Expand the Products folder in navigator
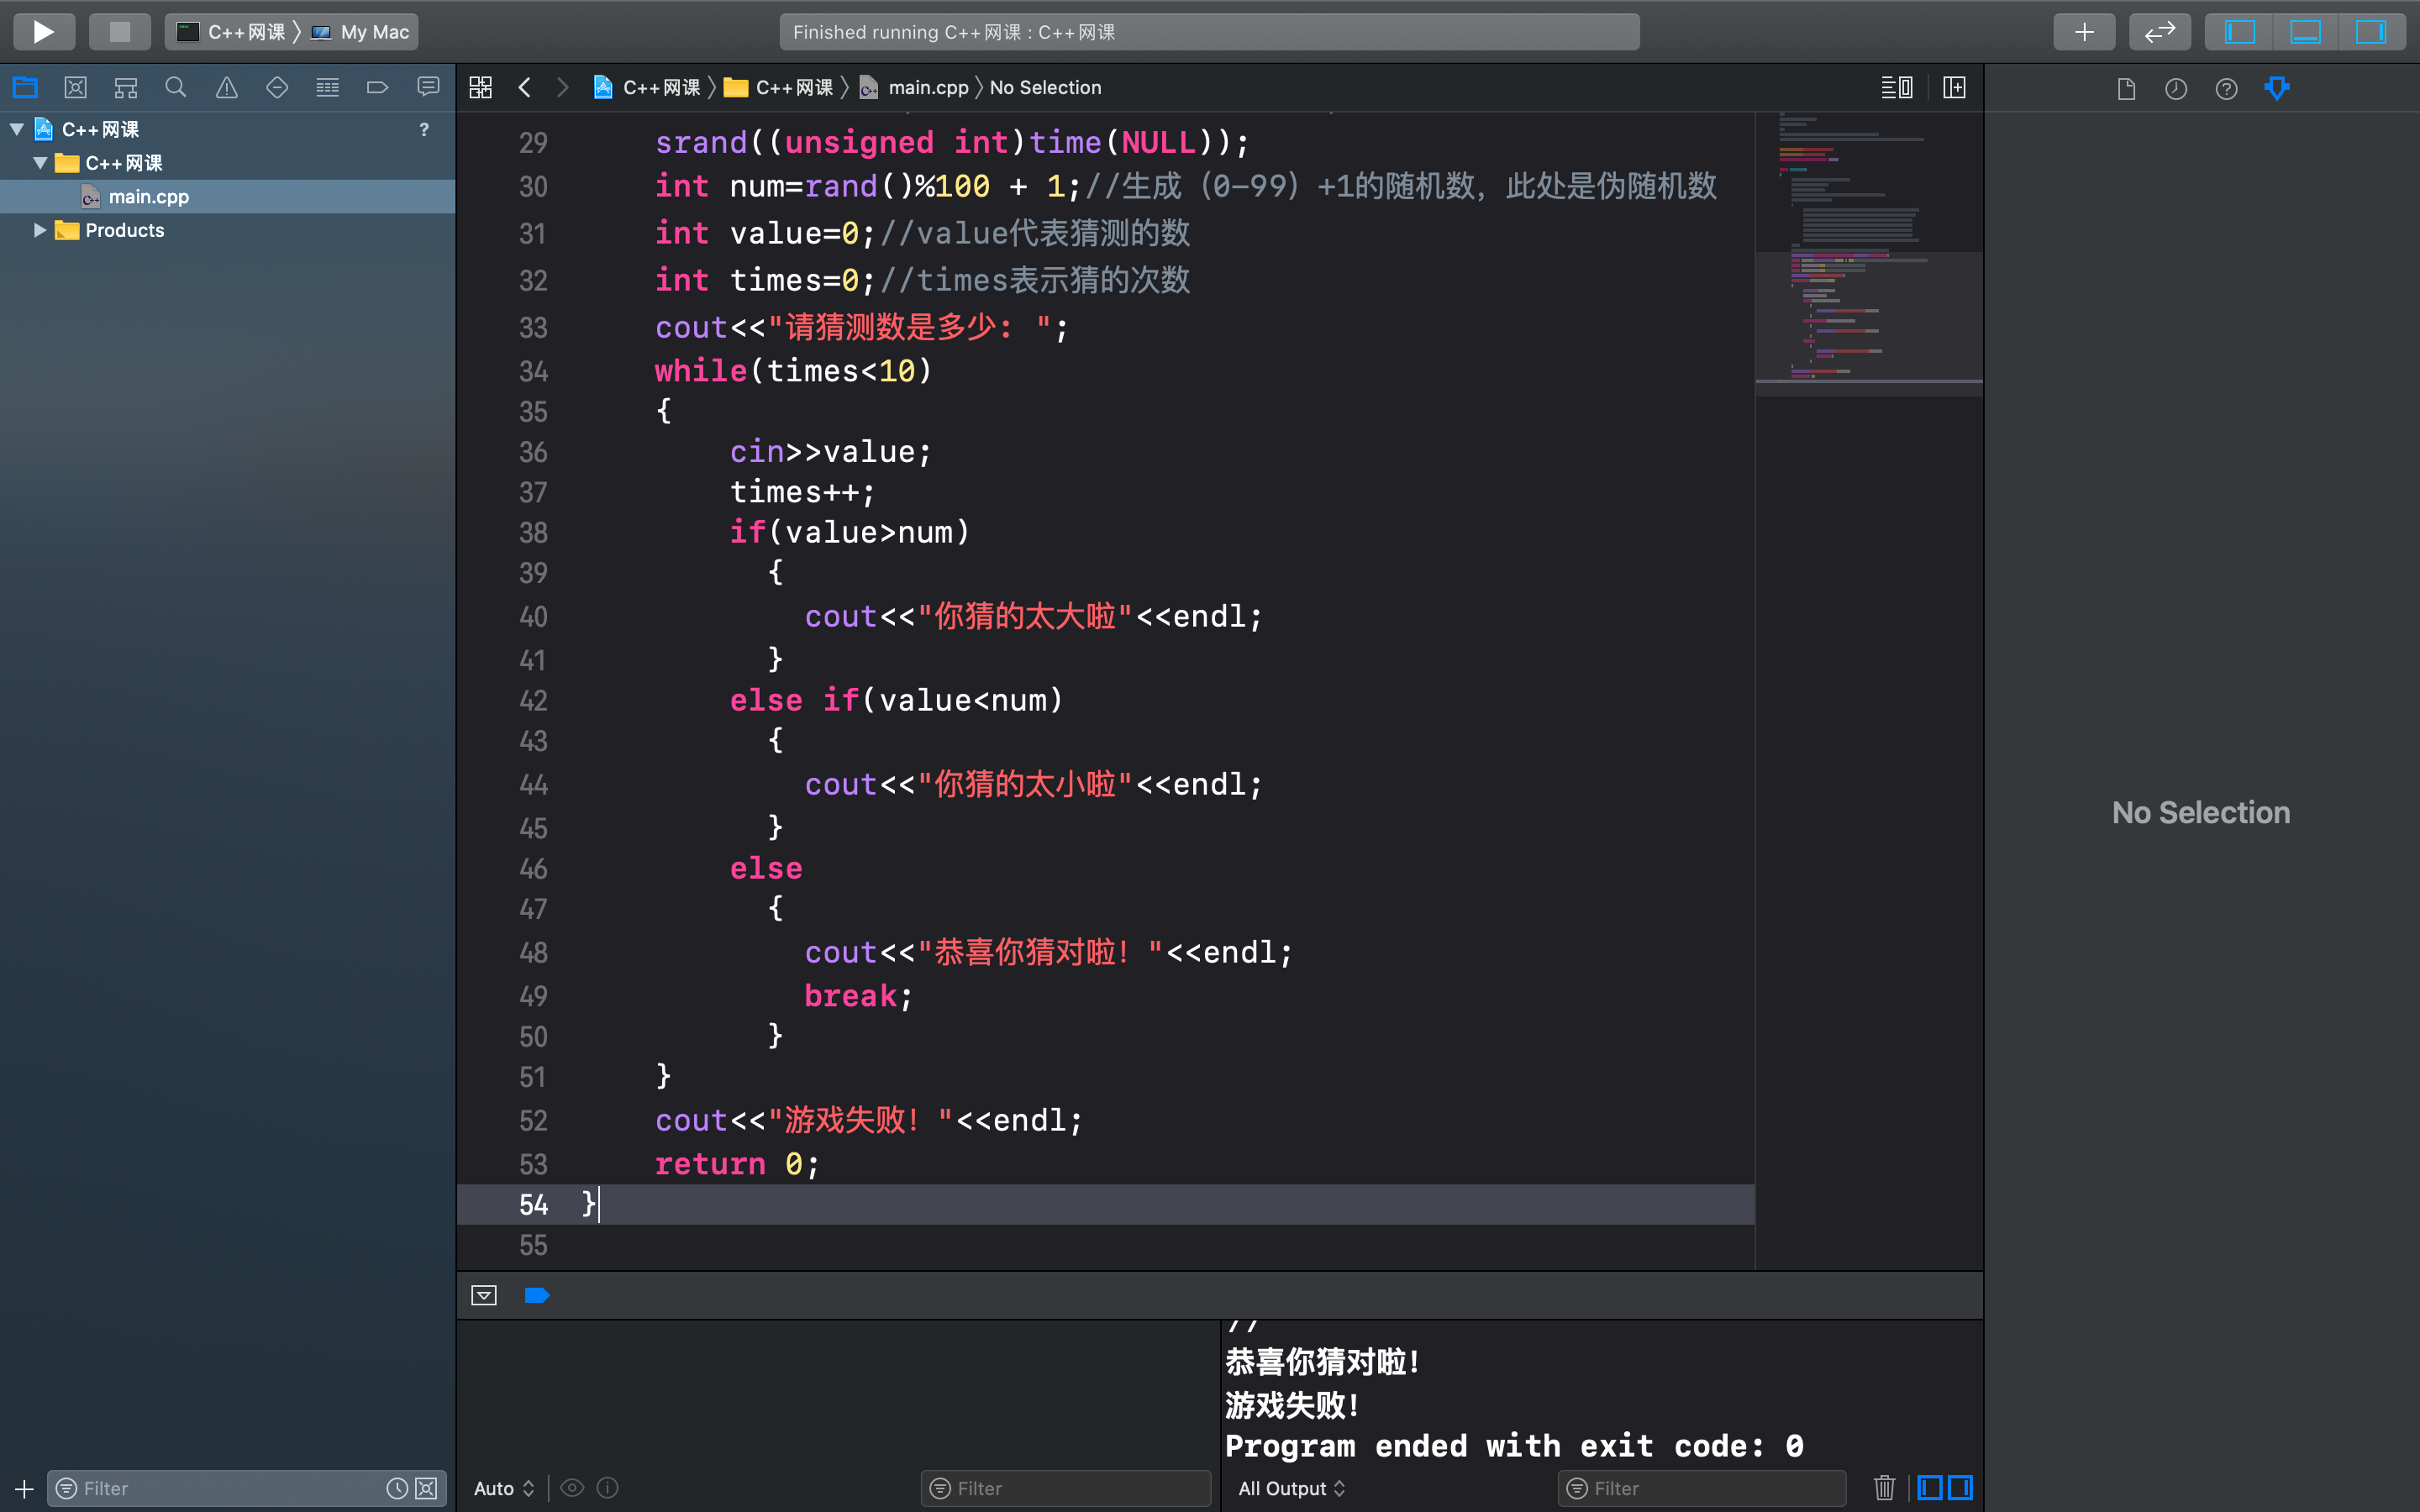Viewport: 2420px width, 1512px height. pyautogui.click(x=39, y=228)
